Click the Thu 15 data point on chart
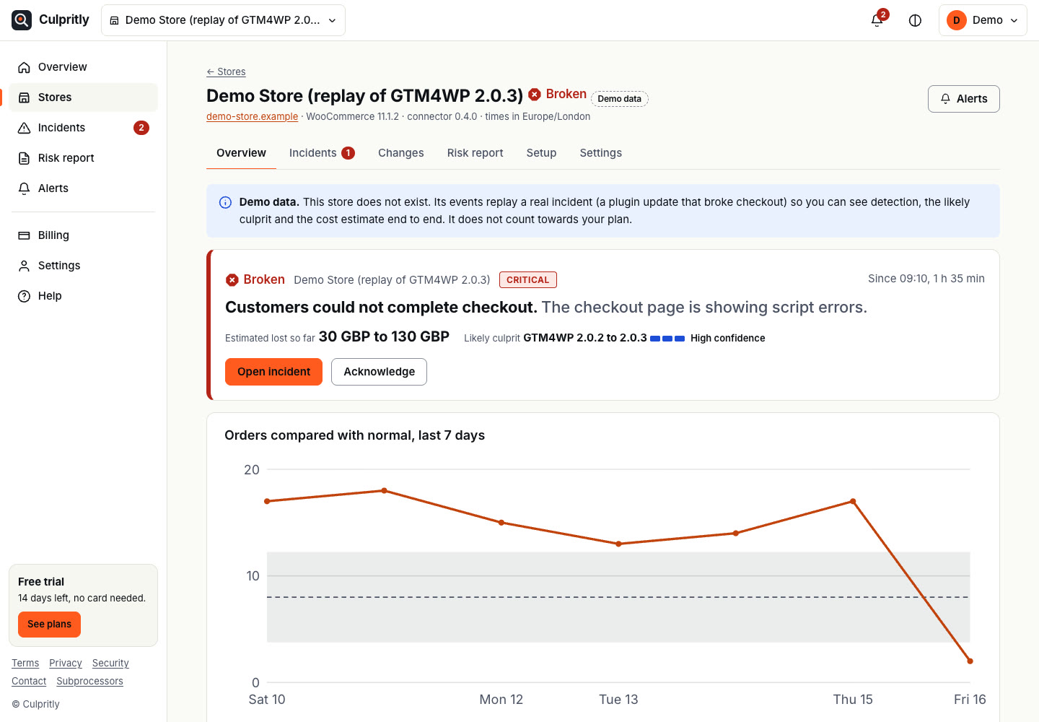This screenshot has width=1039, height=722. [x=853, y=501]
